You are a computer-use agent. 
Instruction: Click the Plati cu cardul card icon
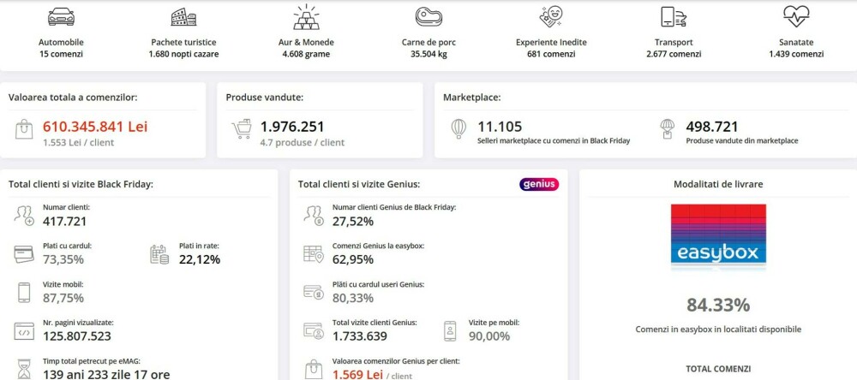pyautogui.click(x=24, y=253)
